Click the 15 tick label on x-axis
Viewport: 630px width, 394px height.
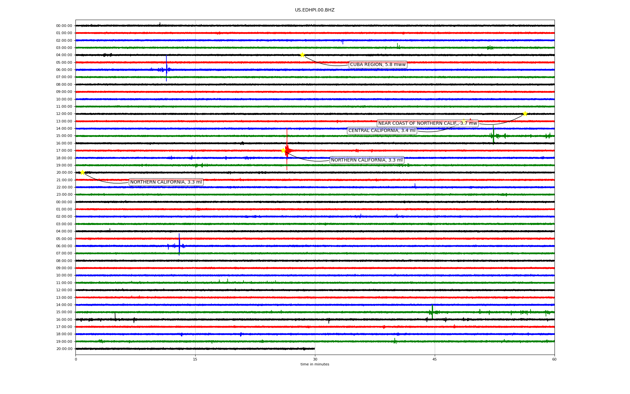pyautogui.click(x=195, y=359)
